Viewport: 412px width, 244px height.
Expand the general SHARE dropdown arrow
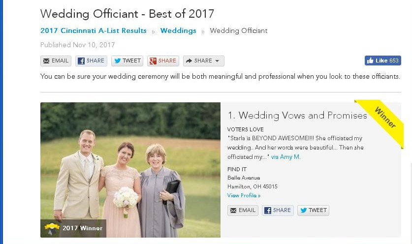(217, 61)
